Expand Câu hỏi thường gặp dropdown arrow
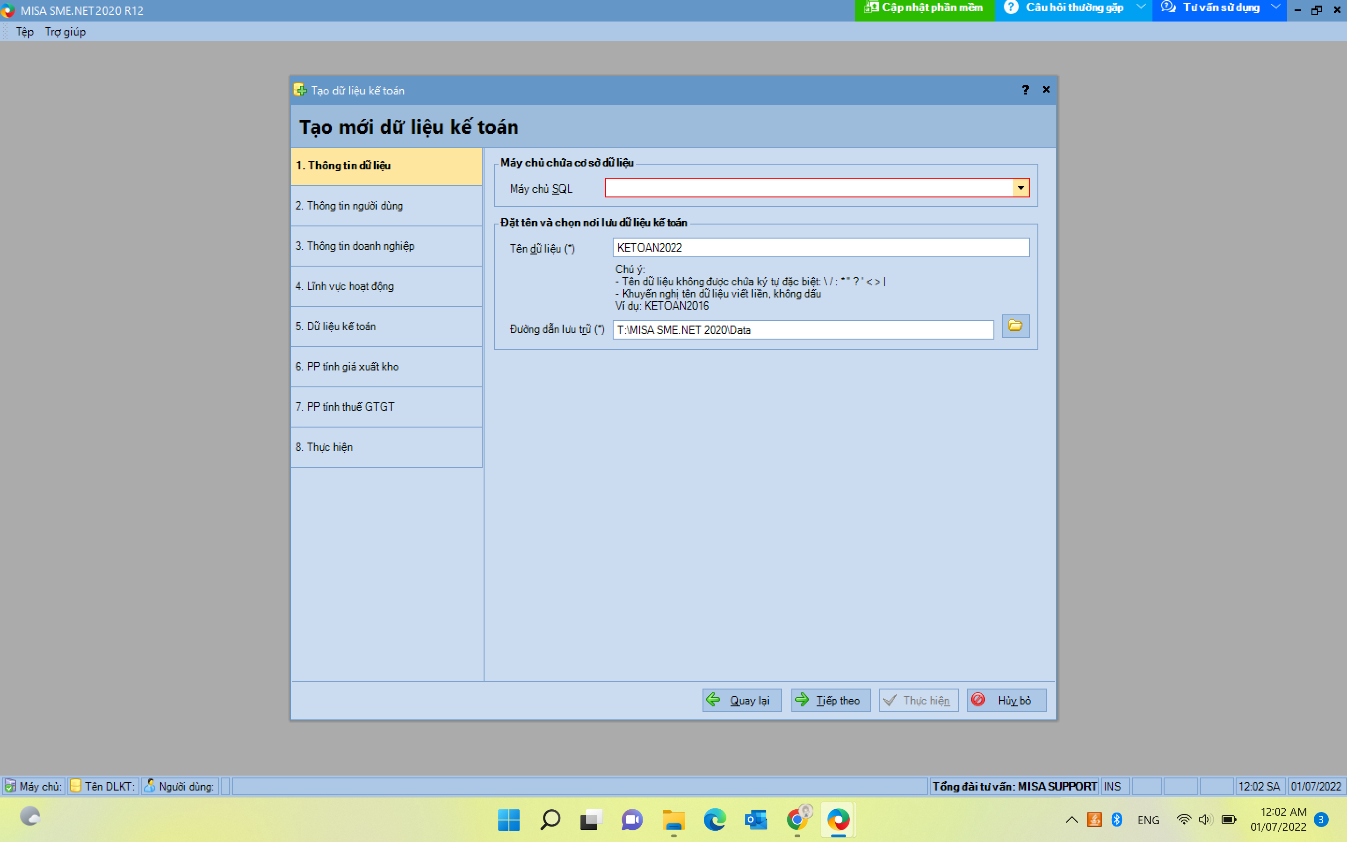Viewport: 1347px width, 842px height. (1141, 7)
